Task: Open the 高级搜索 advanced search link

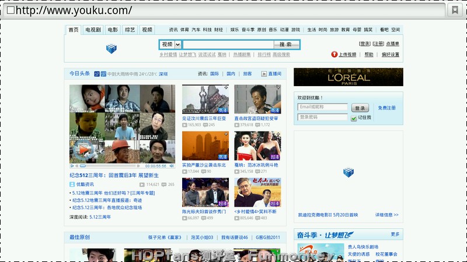Action: tap(281, 54)
